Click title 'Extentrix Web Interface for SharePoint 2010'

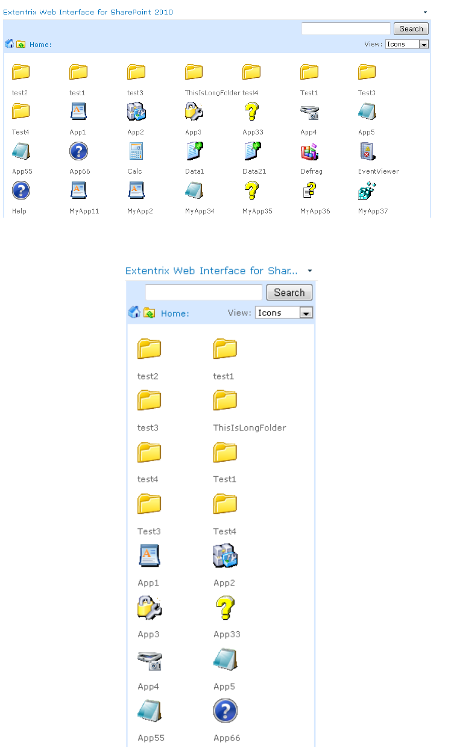88,12
